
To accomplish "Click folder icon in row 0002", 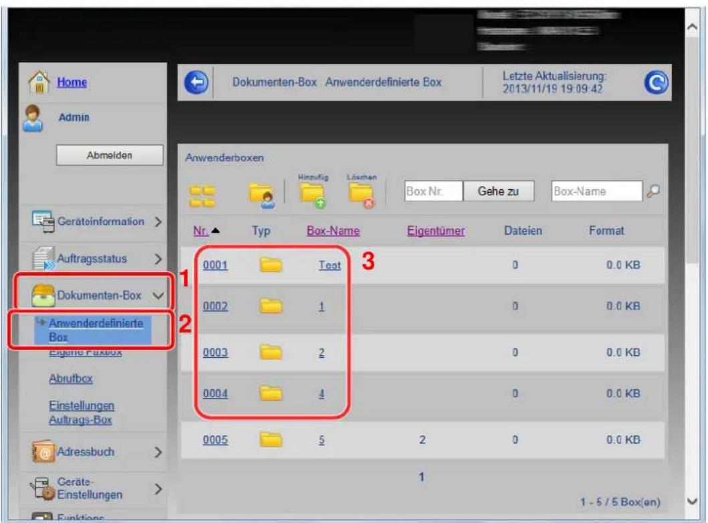I will point(271,306).
